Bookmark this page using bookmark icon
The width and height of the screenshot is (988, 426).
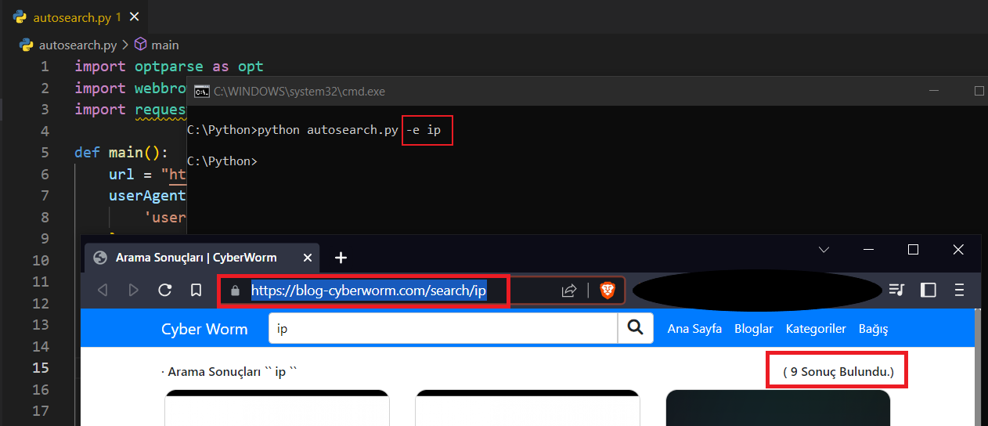pyautogui.click(x=197, y=291)
